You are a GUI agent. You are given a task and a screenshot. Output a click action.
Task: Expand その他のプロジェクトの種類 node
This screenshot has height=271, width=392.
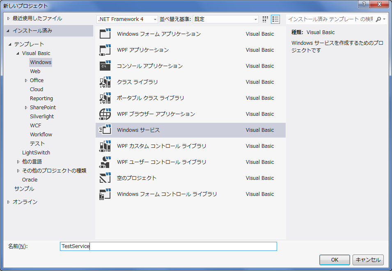pyautogui.click(x=18, y=171)
